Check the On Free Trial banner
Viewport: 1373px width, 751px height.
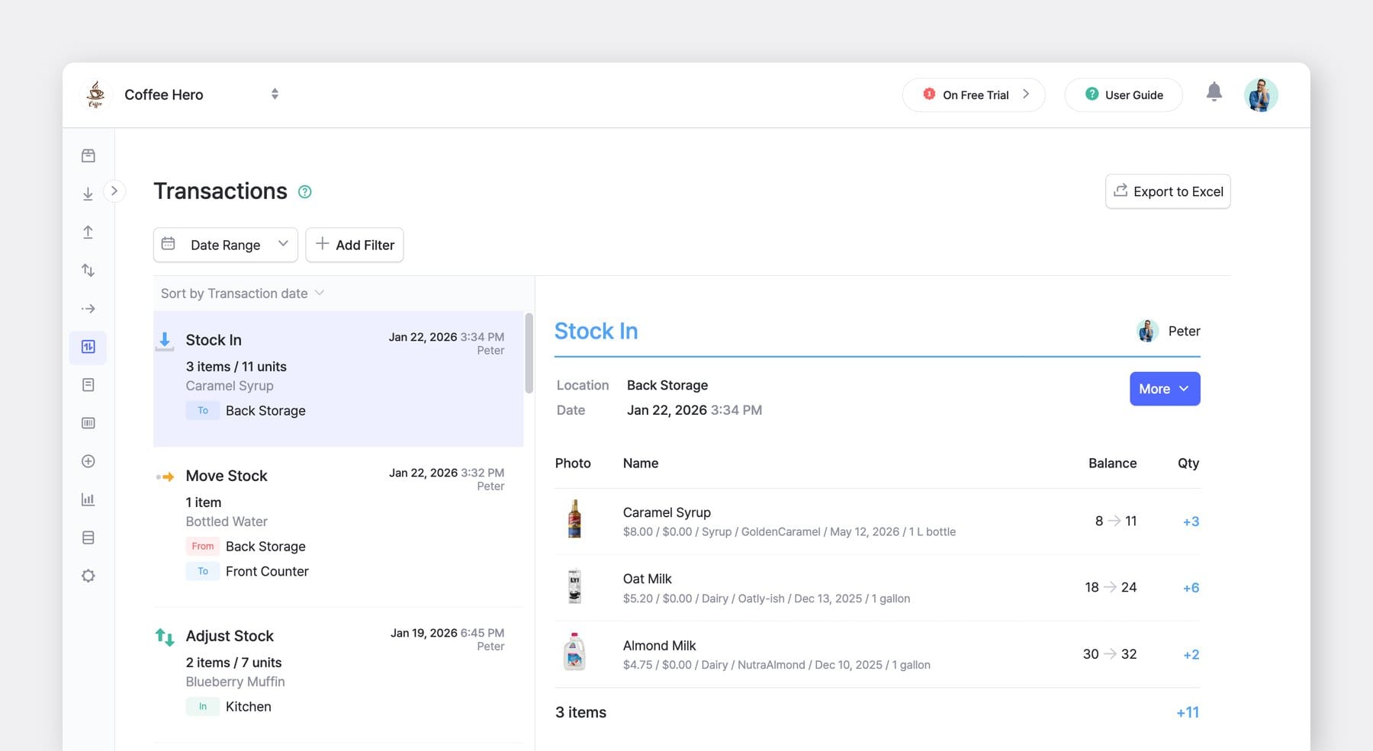(973, 95)
